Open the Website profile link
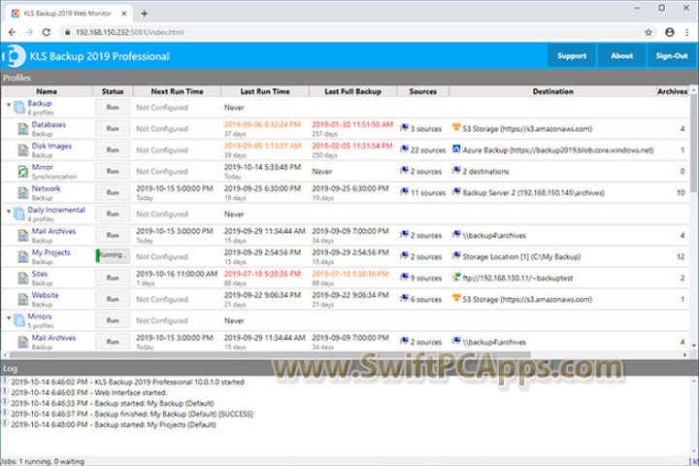Screen dimensions: 699x466 (45, 295)
